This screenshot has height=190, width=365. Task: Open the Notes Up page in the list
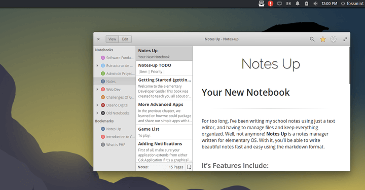tap(164, 54)
